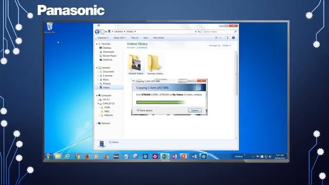Screen dimensions: 329x185
Task: Launch Internet Explorer from taskbar
Action: click(67, 156)
